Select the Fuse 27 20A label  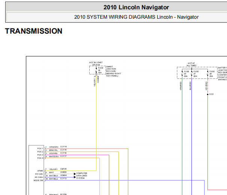pyautogui.click(x=196, y=74)
